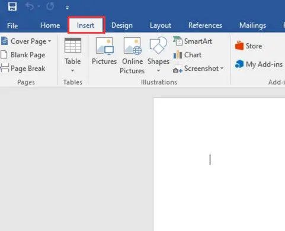
Task: Click the Undo arrow icon
Action: [x=30, y=6]
